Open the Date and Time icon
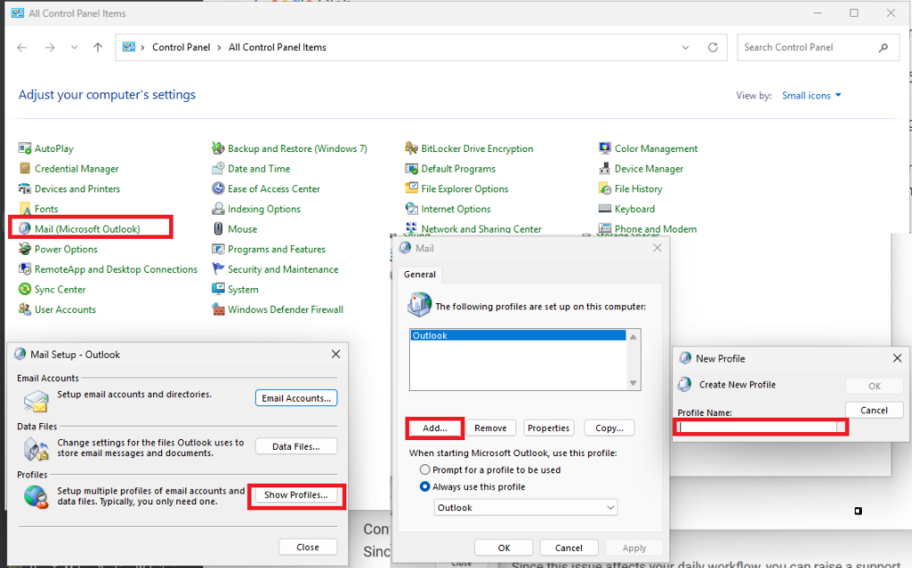Image resolution: width=912 pixels, height=568 pixels. (218, 168)
